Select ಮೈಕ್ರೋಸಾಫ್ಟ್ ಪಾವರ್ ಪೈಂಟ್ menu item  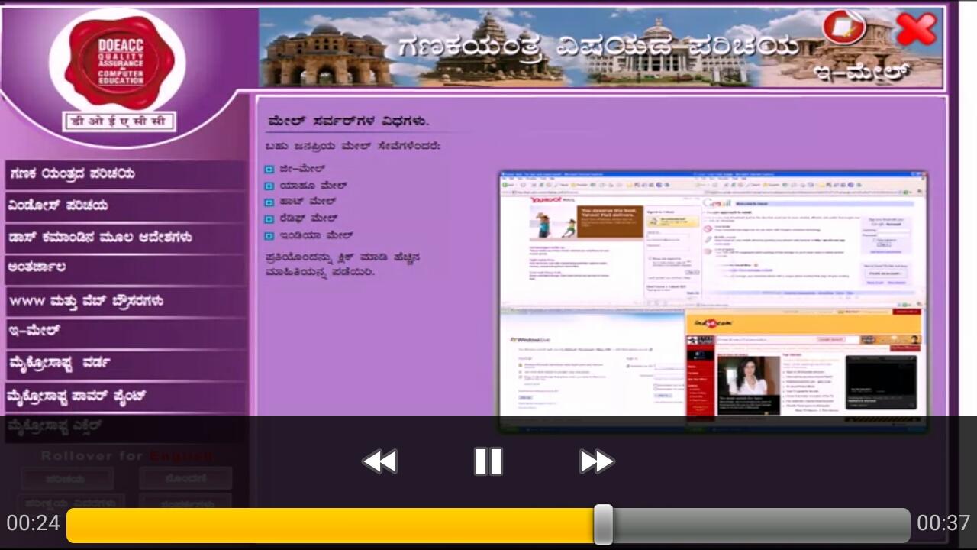pos(126,396)
